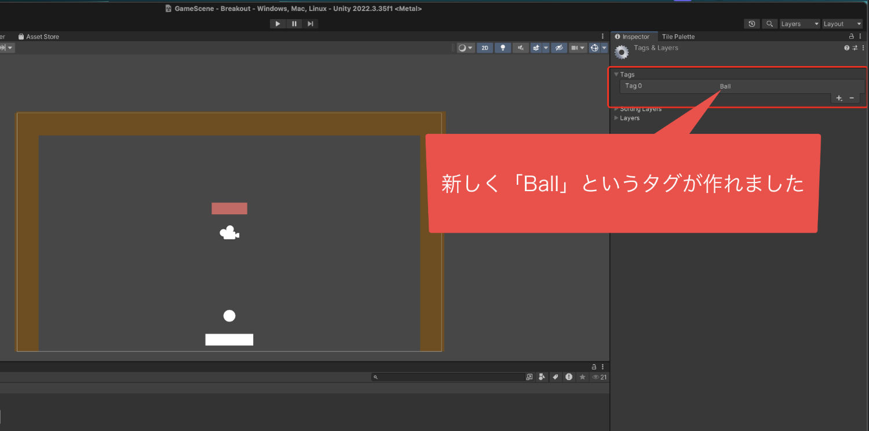Click the Step frame button

311,24
